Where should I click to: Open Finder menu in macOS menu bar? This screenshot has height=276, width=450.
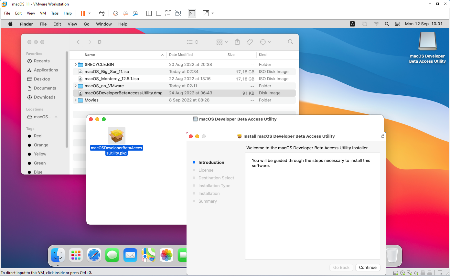[x=27, y=24]
